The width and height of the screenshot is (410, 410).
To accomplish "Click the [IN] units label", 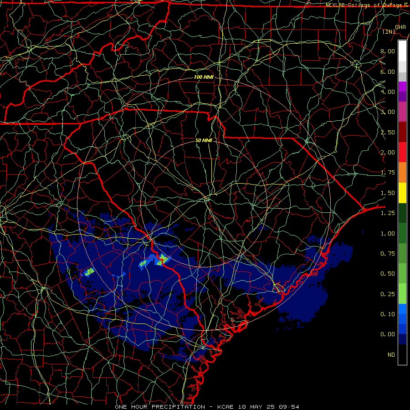I will (389, 31).
